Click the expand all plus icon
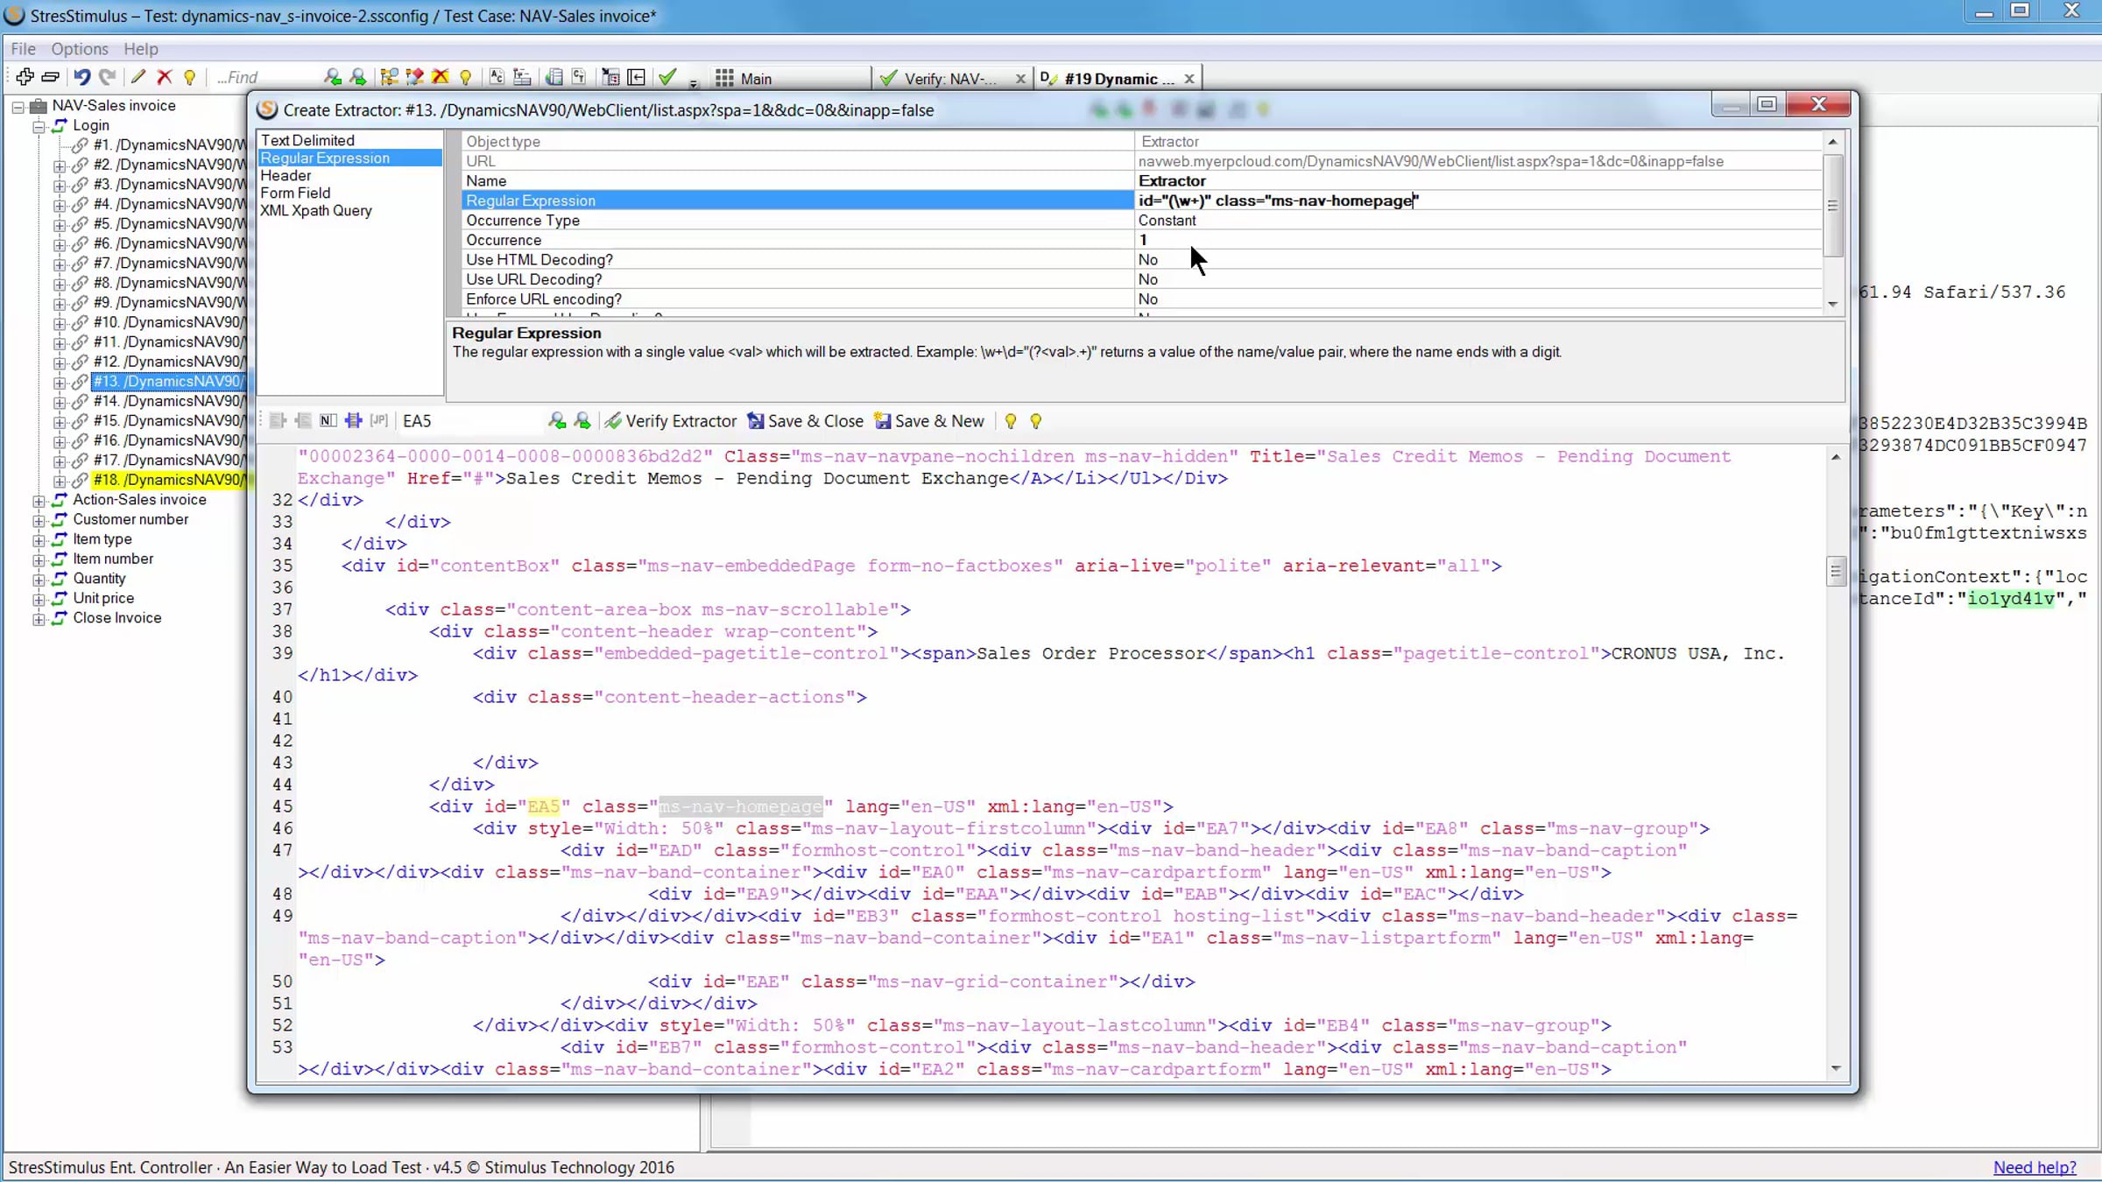 [25, 77]
